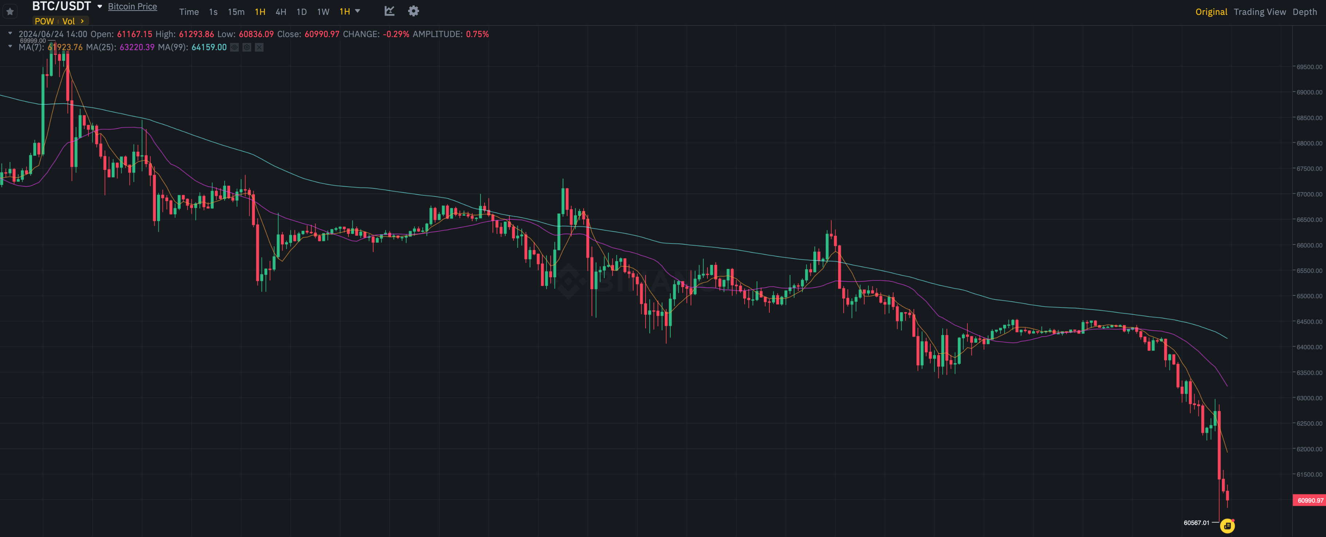This screenshot has height=537, width=1326.
Task: Open the Bitcoin Price link
Action: (x=132, y=7)
